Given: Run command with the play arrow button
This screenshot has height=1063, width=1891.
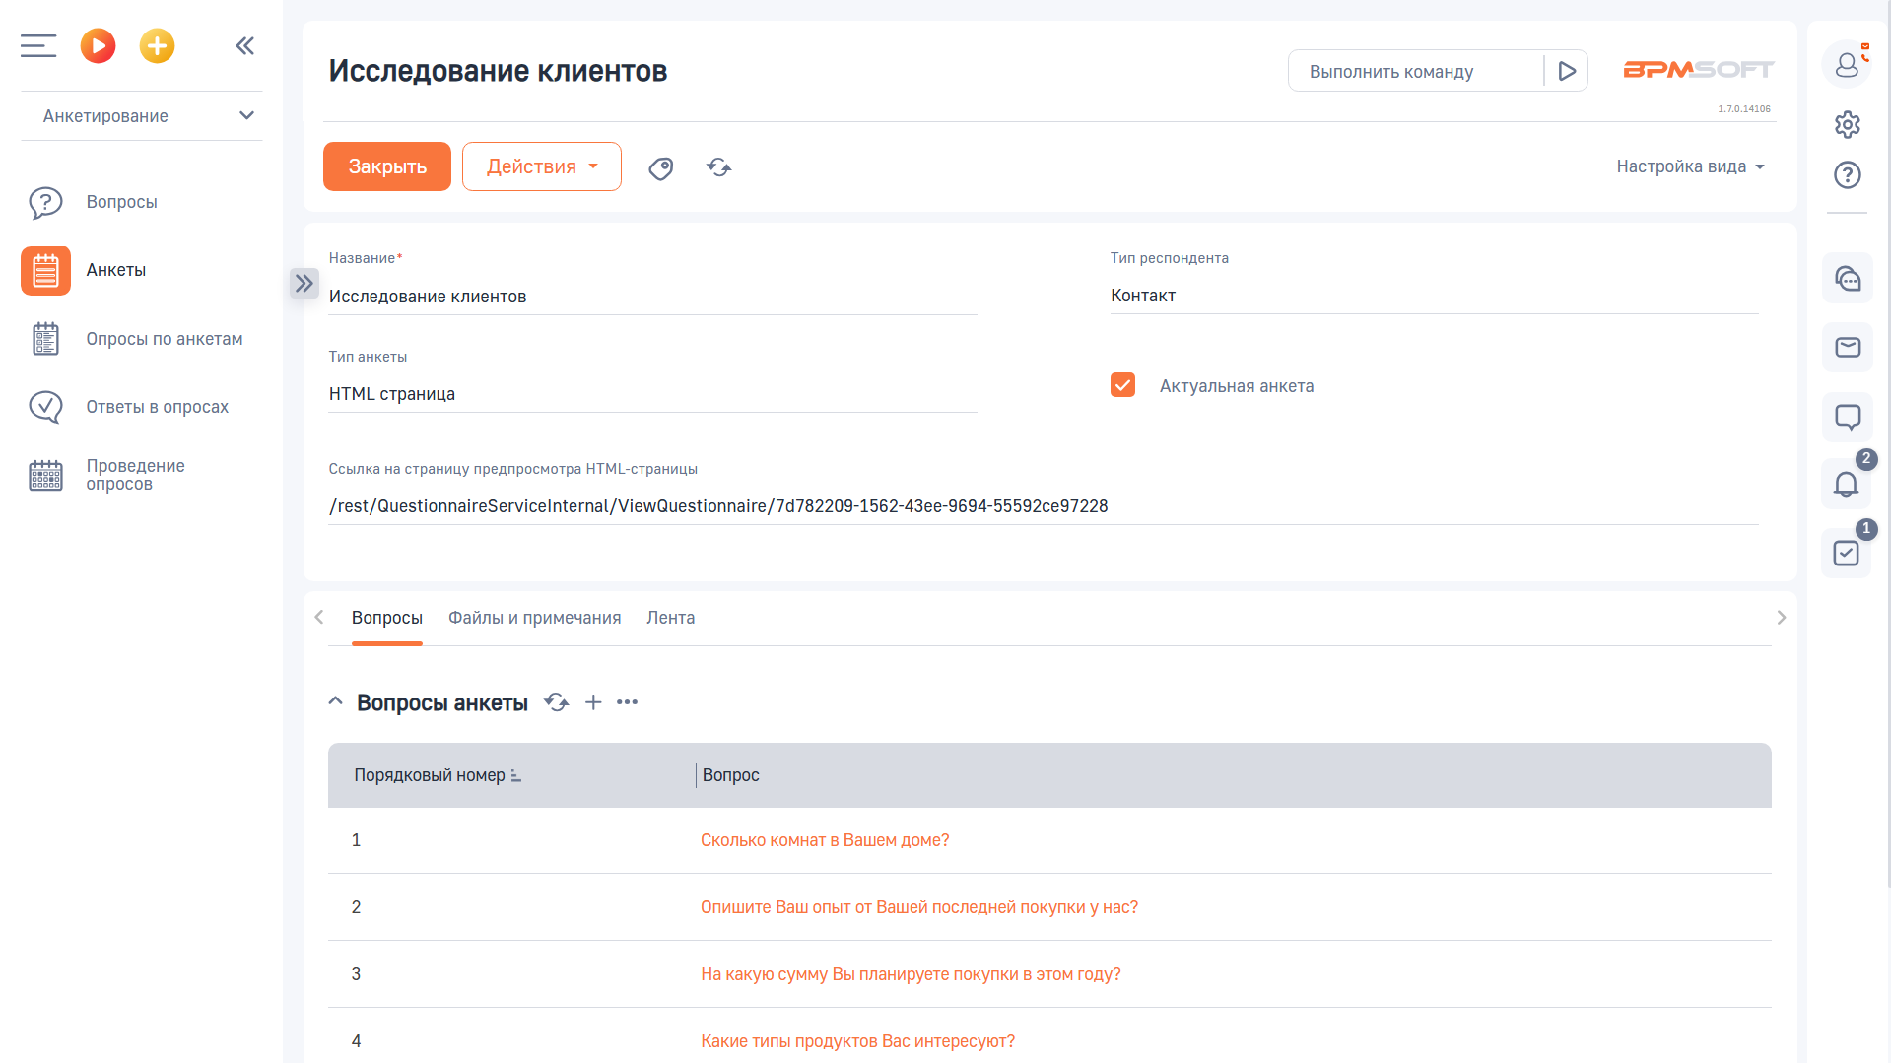Looking at the screenshot, I should (x=1566, y=71).
